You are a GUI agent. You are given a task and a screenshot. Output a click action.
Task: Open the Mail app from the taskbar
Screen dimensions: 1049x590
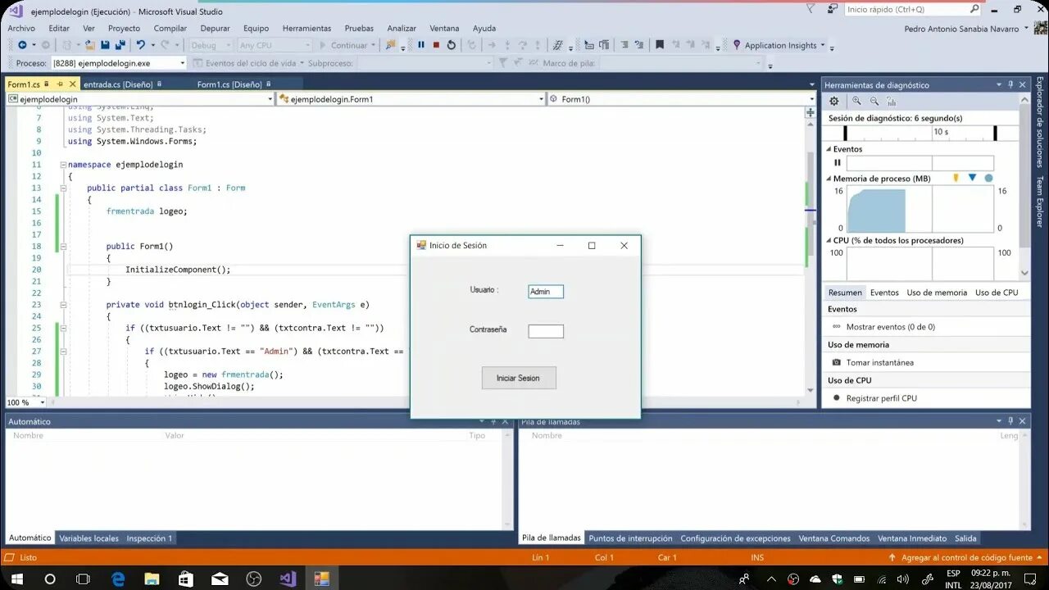220,579
